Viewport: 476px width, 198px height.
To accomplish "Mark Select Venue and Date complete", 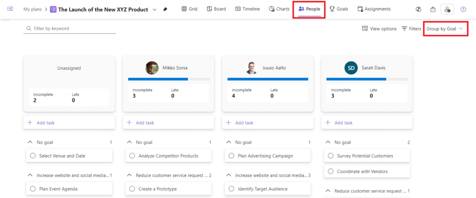I will point(33,156).
